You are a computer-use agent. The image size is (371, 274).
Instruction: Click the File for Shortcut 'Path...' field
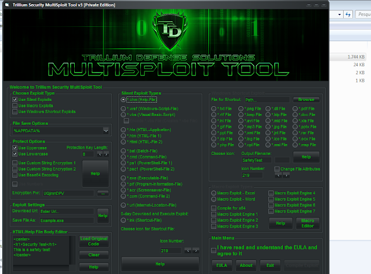pyautogui.click(x=267, y=100)
